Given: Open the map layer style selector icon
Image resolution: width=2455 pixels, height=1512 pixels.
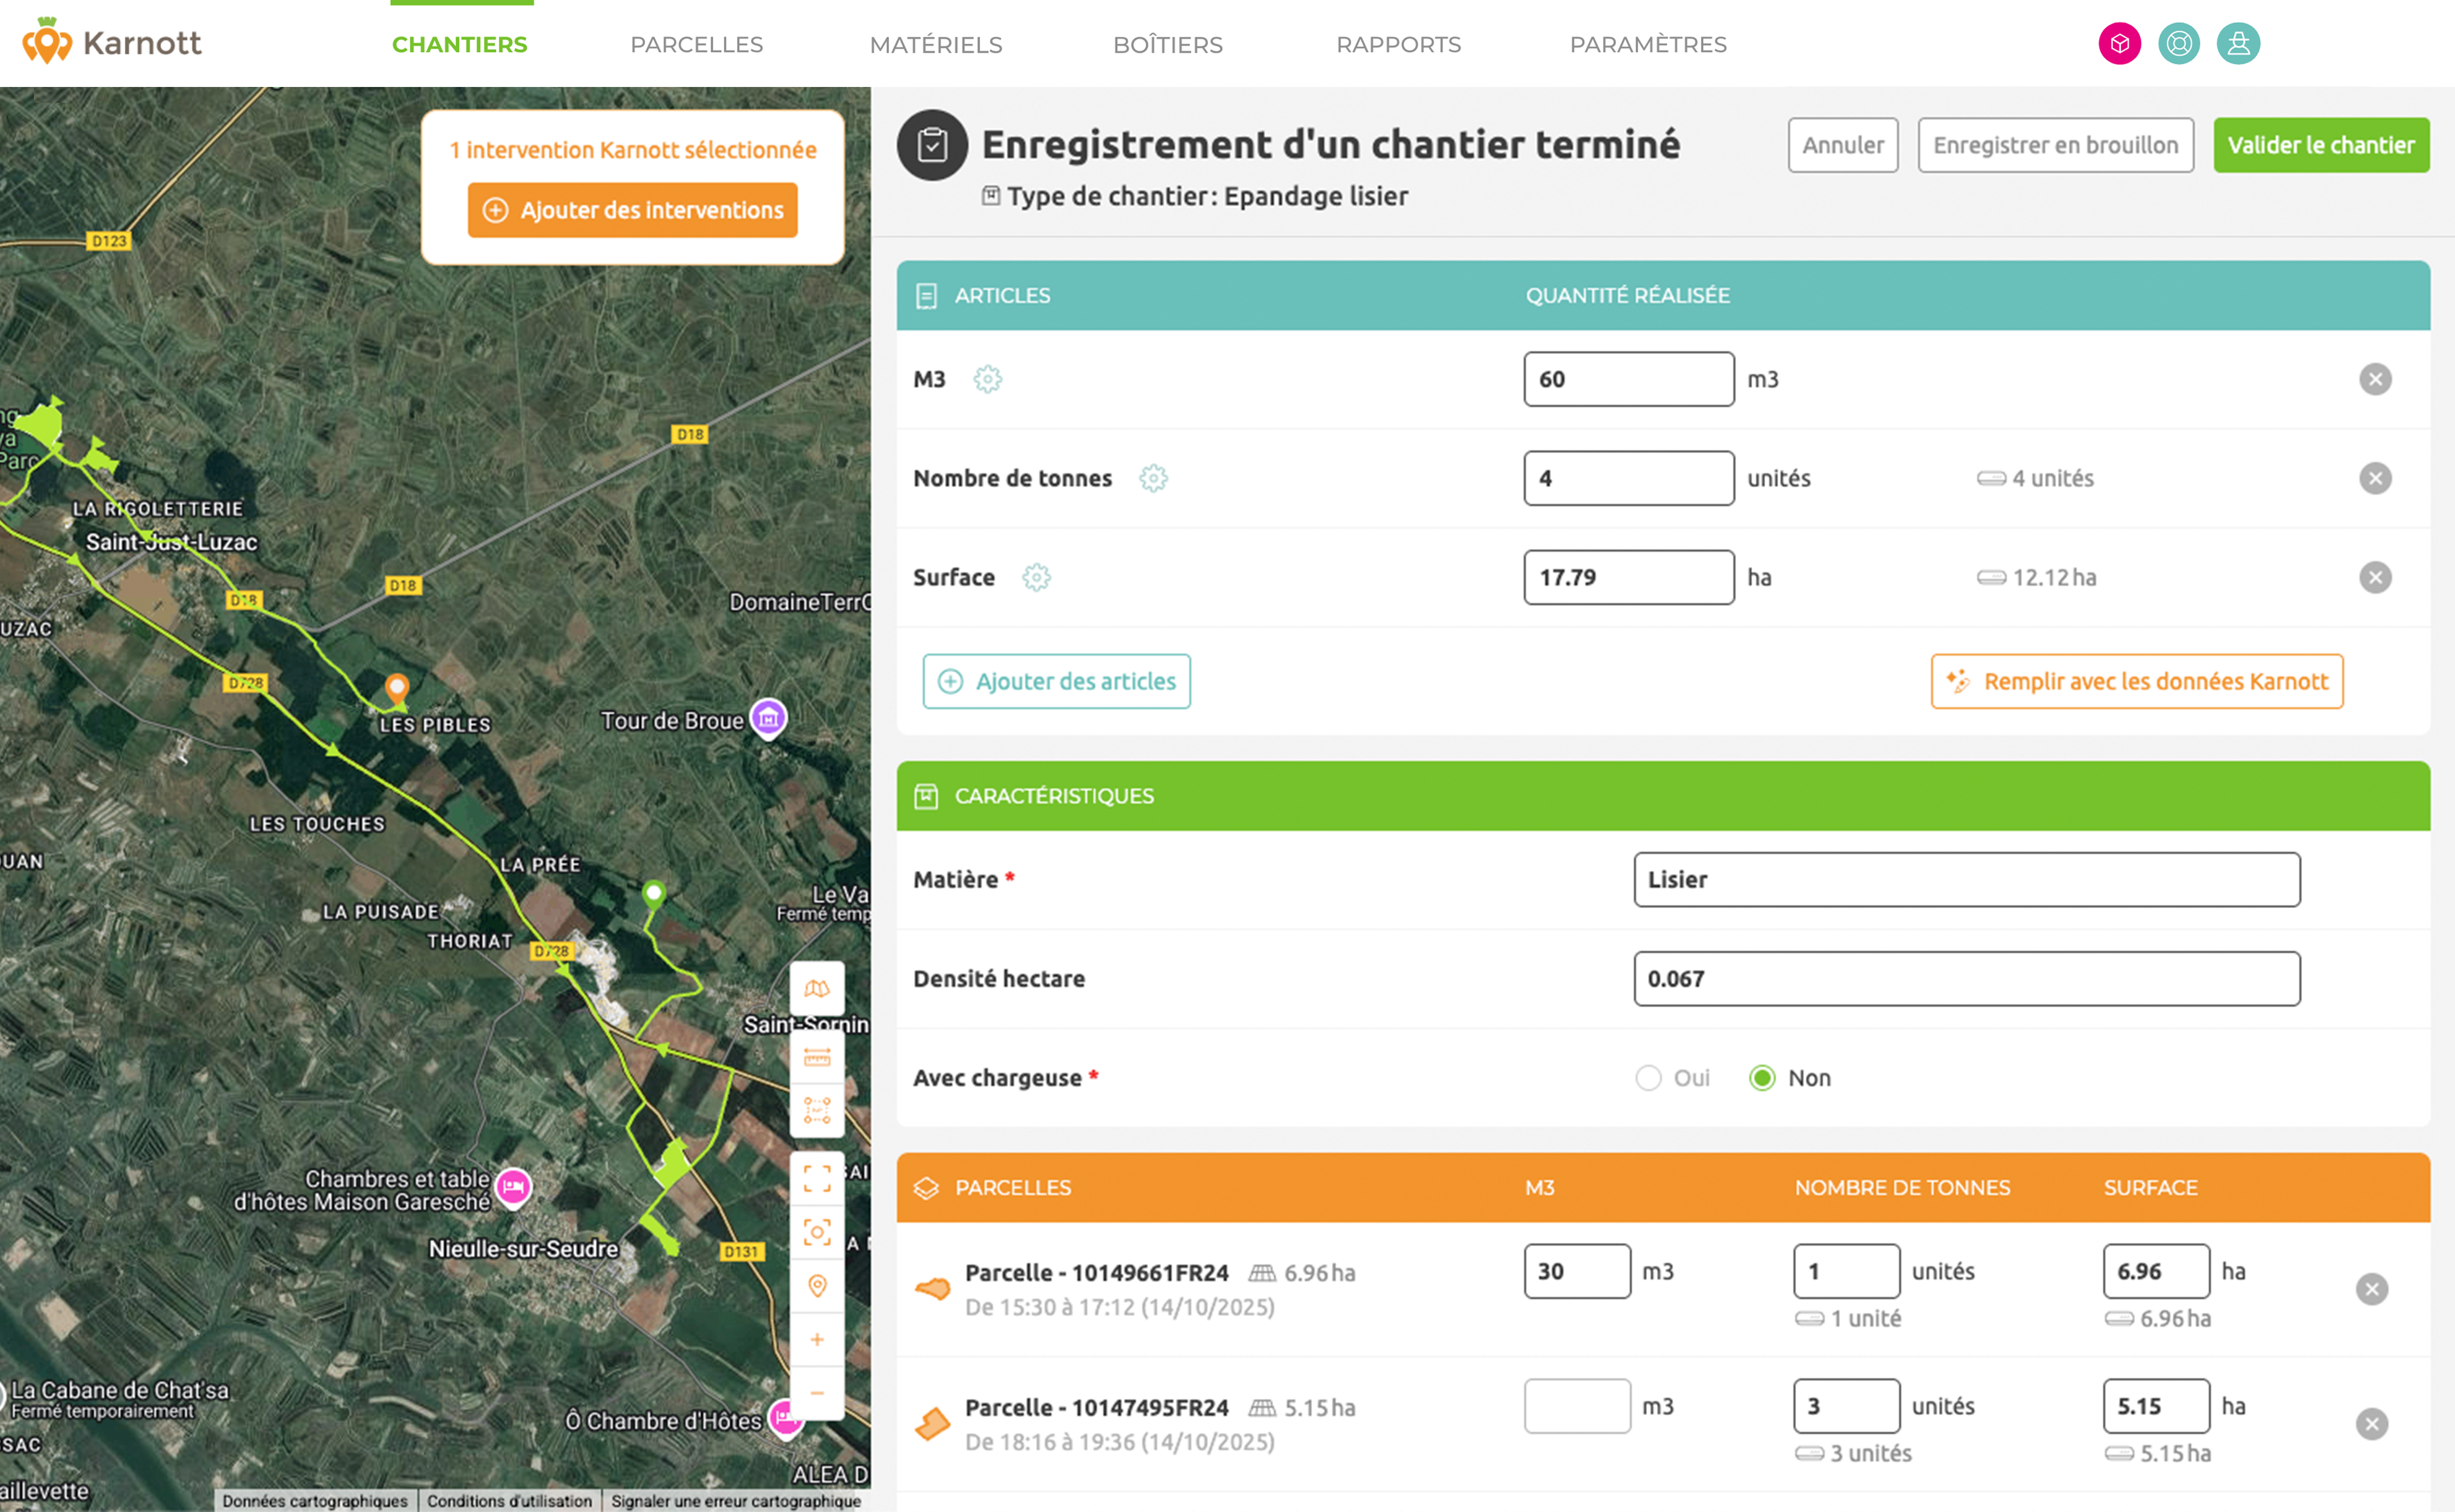Looking at the screenshot, I should pos(817,988).
